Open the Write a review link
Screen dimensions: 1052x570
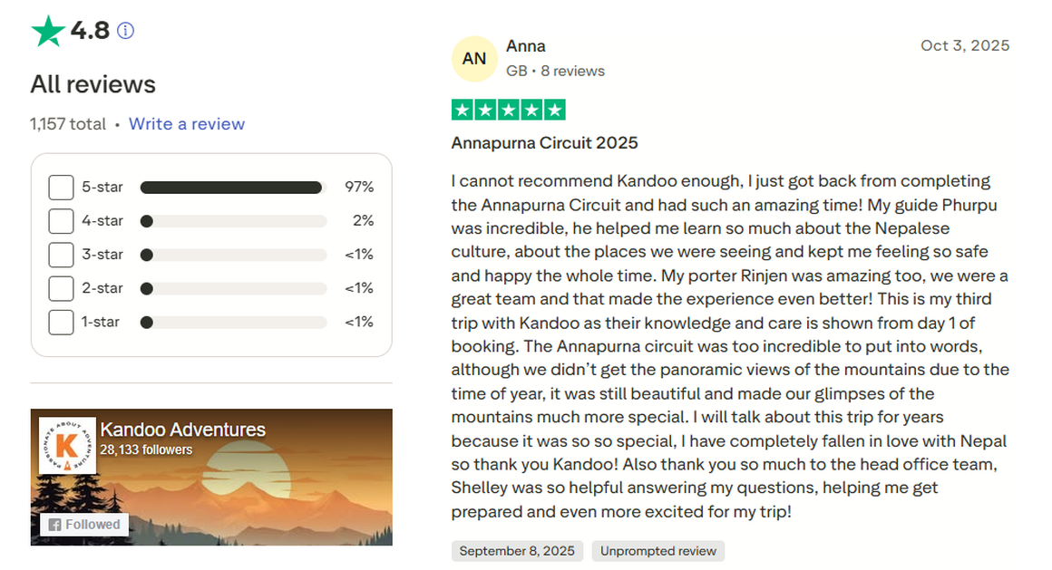pyautogui.click(x=187, y=124)
